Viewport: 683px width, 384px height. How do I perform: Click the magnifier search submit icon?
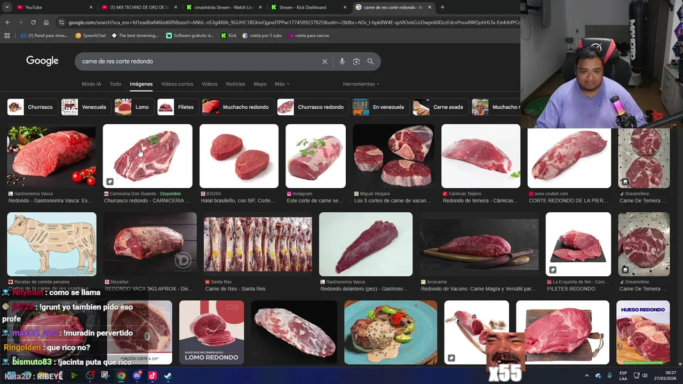370,61
